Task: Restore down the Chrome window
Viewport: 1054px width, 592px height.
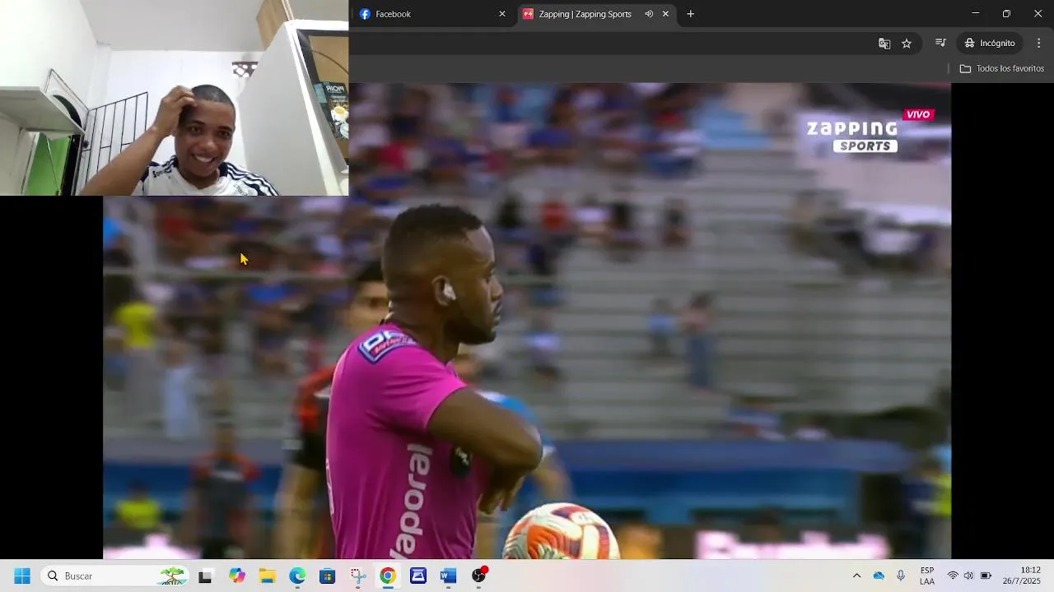Action: [1006, 14]
